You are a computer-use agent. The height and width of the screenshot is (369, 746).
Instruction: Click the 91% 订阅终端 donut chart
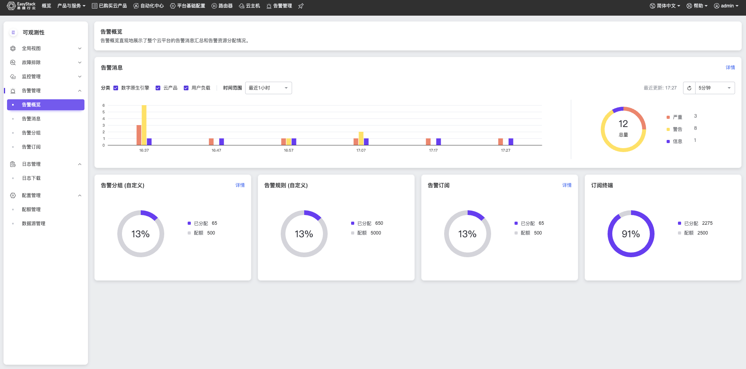631,234
